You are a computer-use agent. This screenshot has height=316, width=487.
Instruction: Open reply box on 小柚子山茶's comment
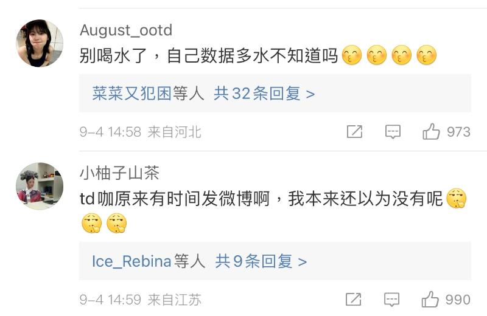[x=393, y=300]
